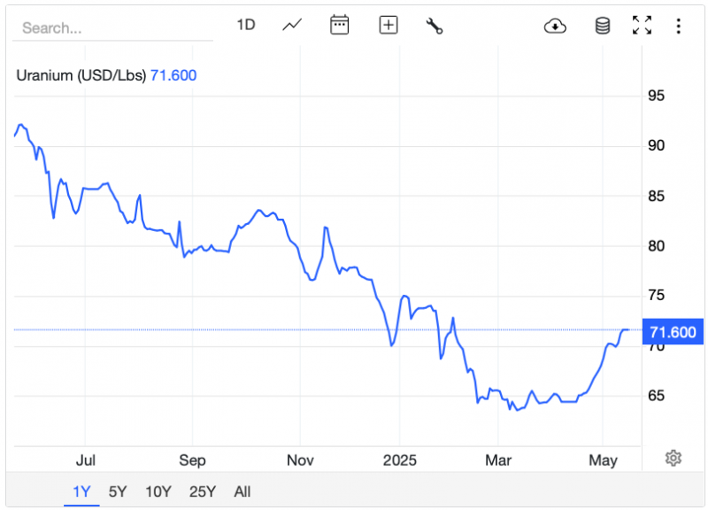Select the 25Y time range
Image resolution: width=708 pixels, height=510 pixels.
click(203, 491)
